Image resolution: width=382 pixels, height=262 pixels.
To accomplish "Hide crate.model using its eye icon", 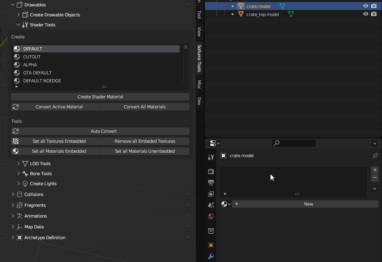I will click(x=366, y=6).
